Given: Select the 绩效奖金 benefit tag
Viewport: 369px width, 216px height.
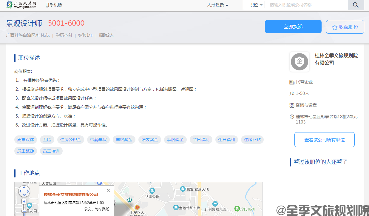Looking at the screenshot, I should [x=150, y=140].
